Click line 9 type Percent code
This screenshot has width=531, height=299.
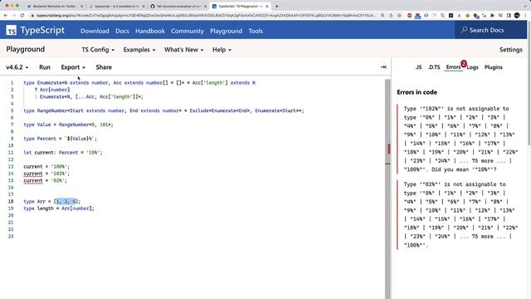[x=60, y=139]
